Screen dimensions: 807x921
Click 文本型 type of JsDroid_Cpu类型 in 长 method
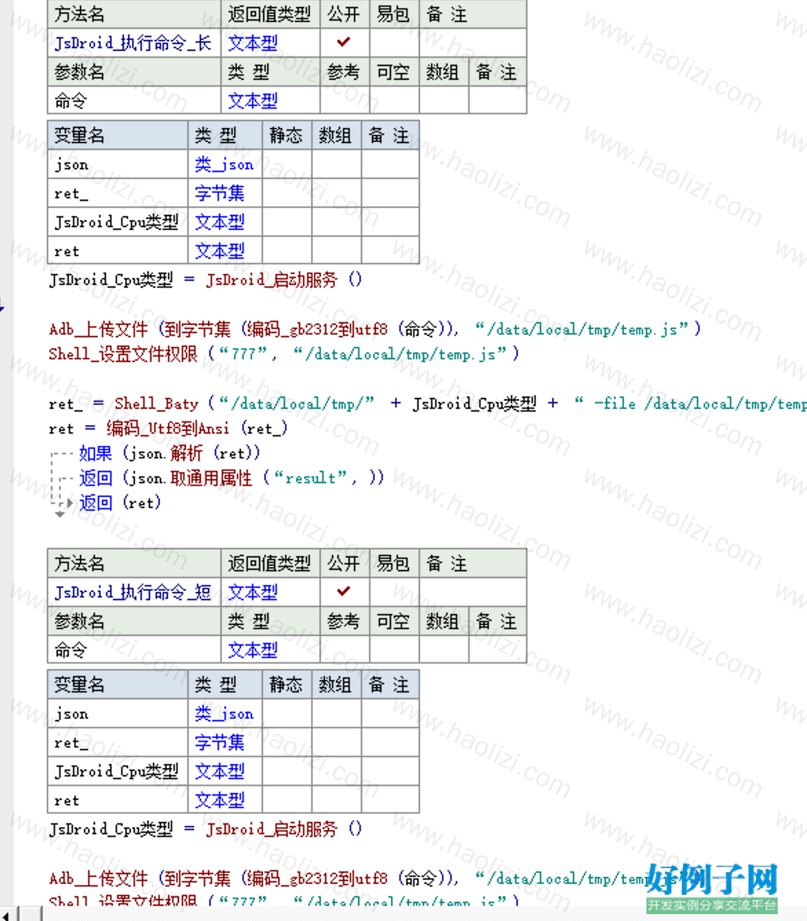[x=220, y=222]
